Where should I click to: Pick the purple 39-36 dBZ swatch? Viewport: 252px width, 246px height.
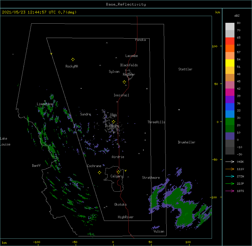click(230, 100)
